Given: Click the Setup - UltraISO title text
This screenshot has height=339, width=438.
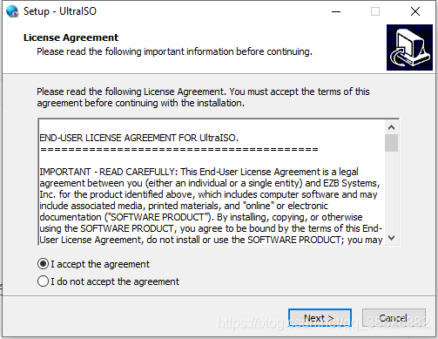Looking at the screenshot, I should [x=60, y=11].
